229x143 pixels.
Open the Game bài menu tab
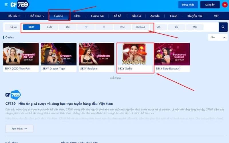point(97,16)
